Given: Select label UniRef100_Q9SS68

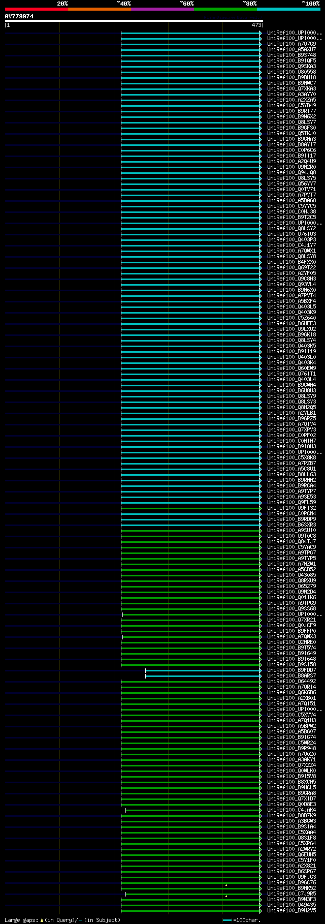Looking at the screenshot, I should coord(291,609).
